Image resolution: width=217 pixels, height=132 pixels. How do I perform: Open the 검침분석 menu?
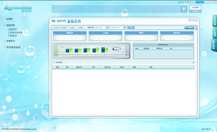[x=10, y=41]
